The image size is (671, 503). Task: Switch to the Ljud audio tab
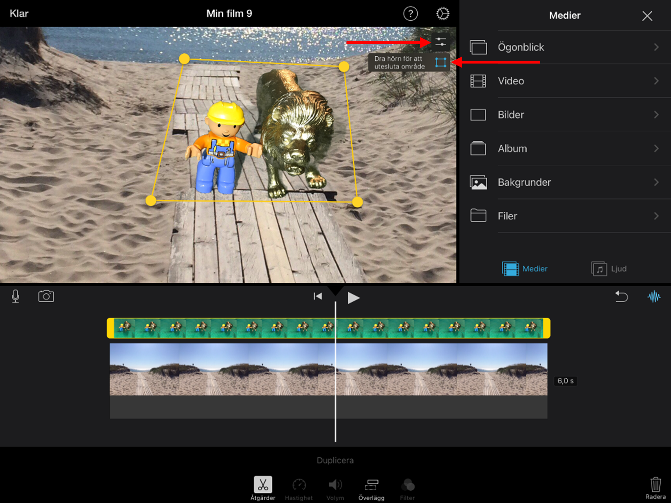[x=609, y=269]
